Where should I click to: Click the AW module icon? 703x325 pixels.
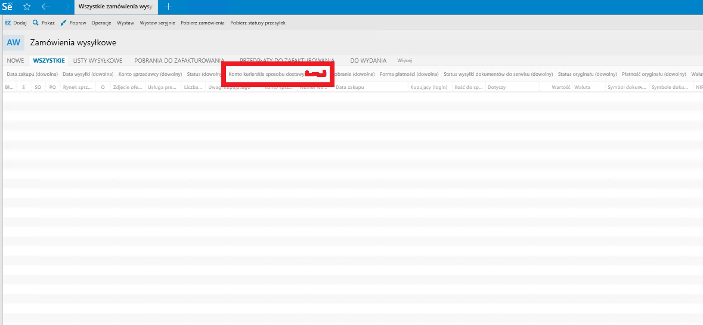tap(13, 43)
